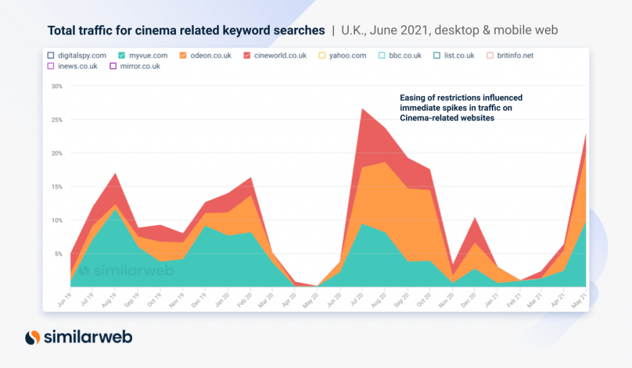Check the digitalspy.com legend checkbox
Screen dimensions: 632x368
[x=51, y=55]
